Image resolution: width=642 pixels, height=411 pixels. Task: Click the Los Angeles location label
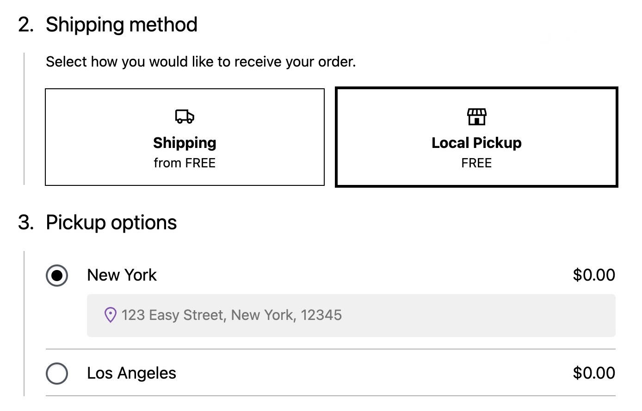(131, 373)
